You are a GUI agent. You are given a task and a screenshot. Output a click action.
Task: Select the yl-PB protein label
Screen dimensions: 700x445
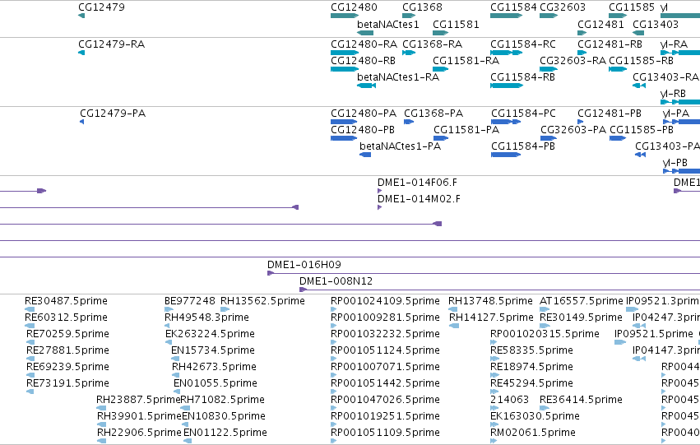pyautogui.click(x=675, y=163)
